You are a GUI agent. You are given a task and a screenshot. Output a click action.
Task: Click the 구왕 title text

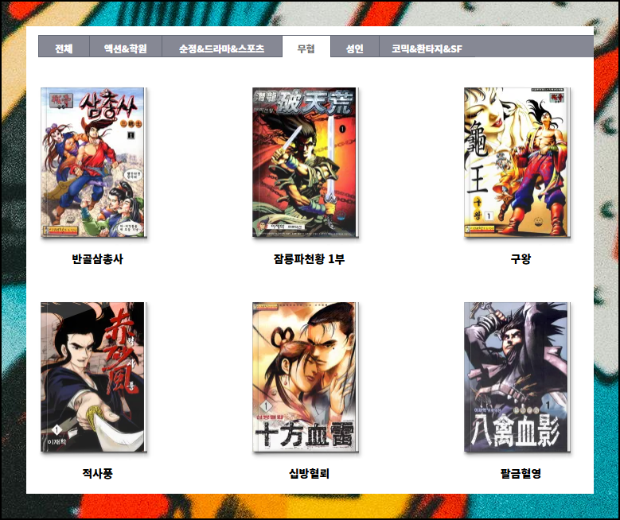pos(521,259)
